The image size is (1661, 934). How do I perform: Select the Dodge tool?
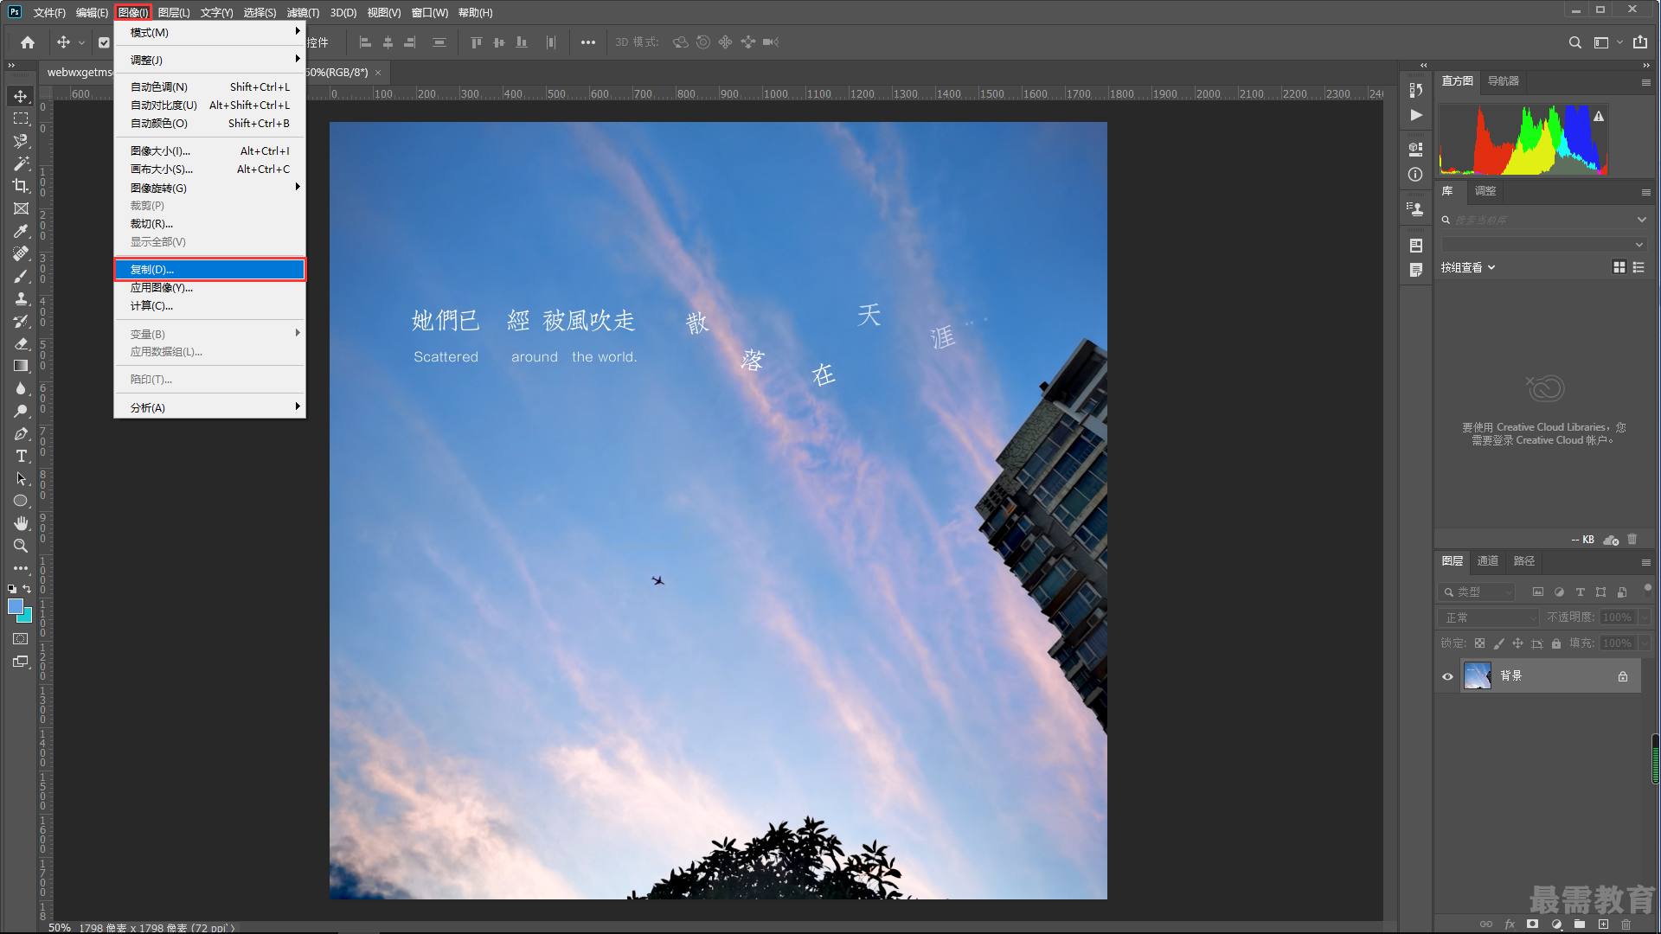pyautogui.click(x=21, y=411)
